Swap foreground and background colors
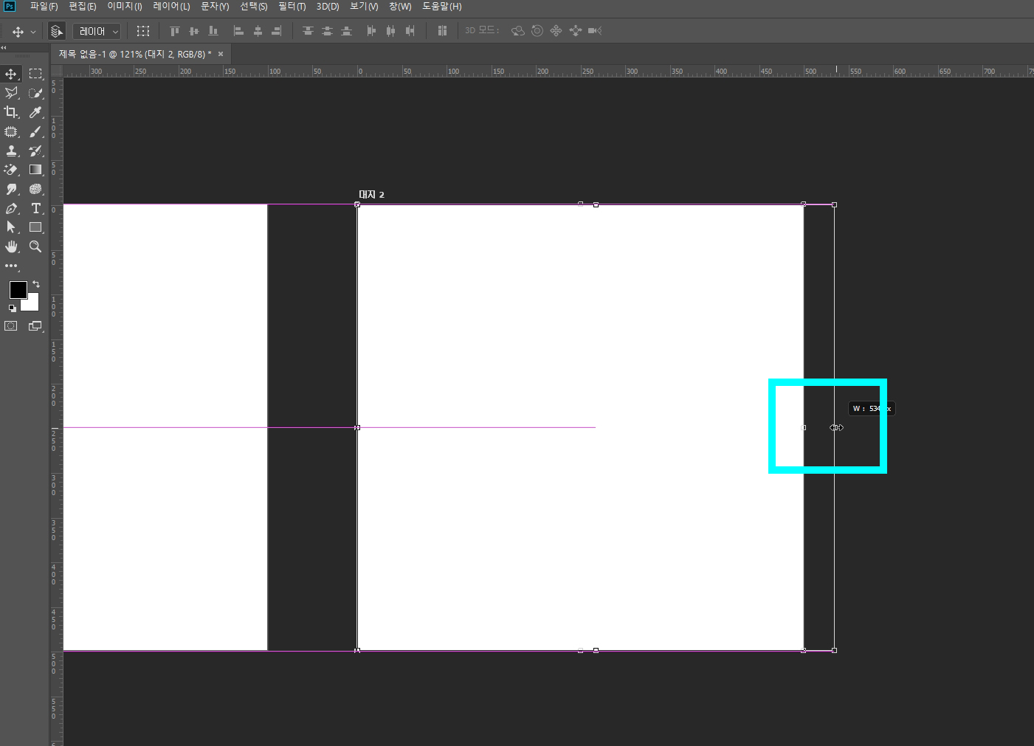 (36, 284)
